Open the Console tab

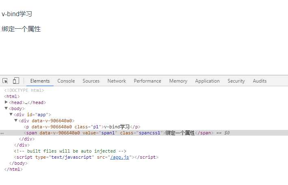point(66,81)
